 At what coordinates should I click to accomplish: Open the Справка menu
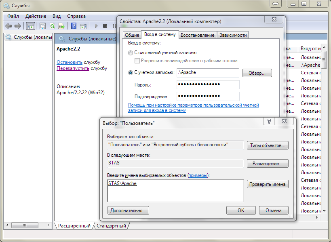(76, 16)
